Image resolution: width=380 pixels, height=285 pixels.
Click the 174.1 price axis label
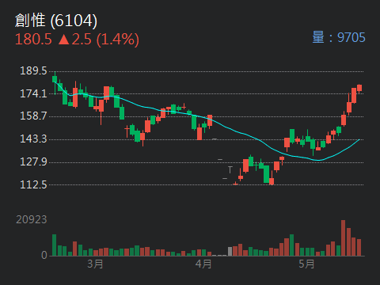tap(33, 93)
